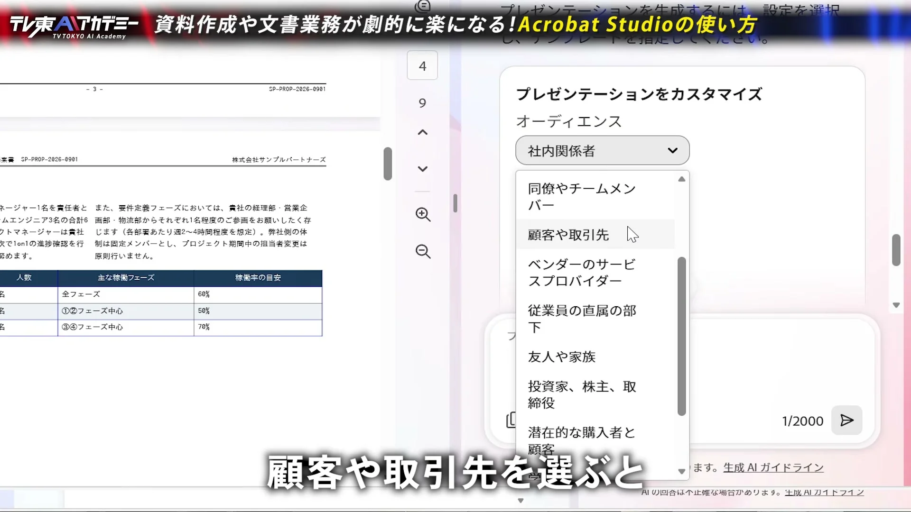This screenshot has width=911, height=512.
Task: Select ベンダーのサービスプロバイダー option
Action: [595, 273]
